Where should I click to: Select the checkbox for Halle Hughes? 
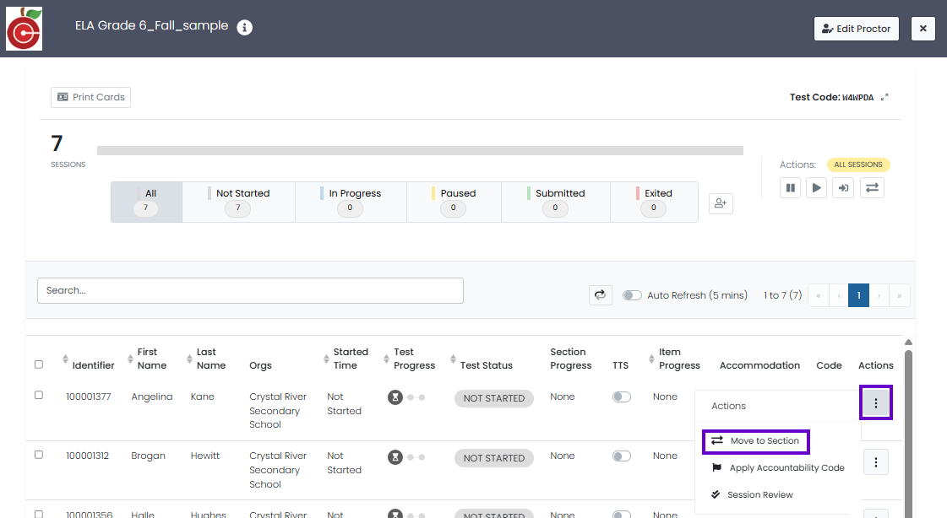[39, 515]
